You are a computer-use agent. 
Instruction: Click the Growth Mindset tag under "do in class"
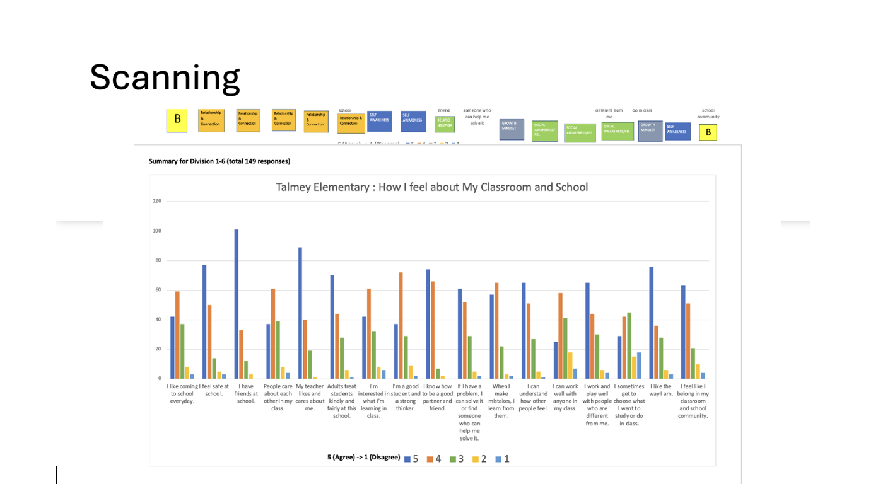click(x=650, y=130)
